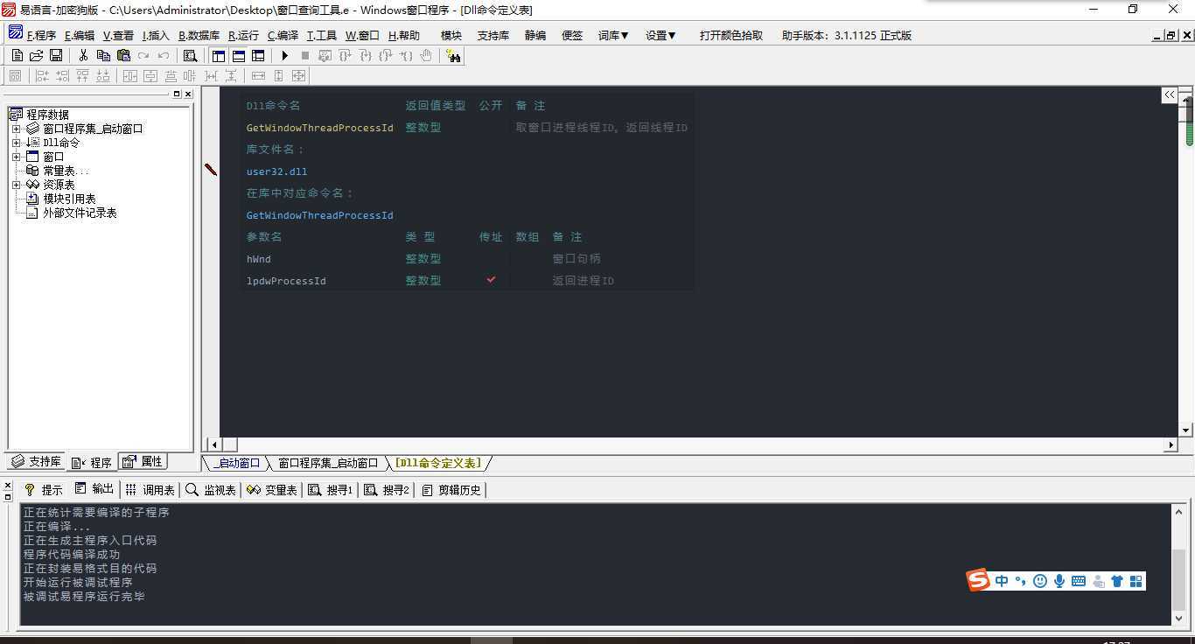Expand the 窗口 tree node
1195x644 pixels.
(x=16, y=157)
